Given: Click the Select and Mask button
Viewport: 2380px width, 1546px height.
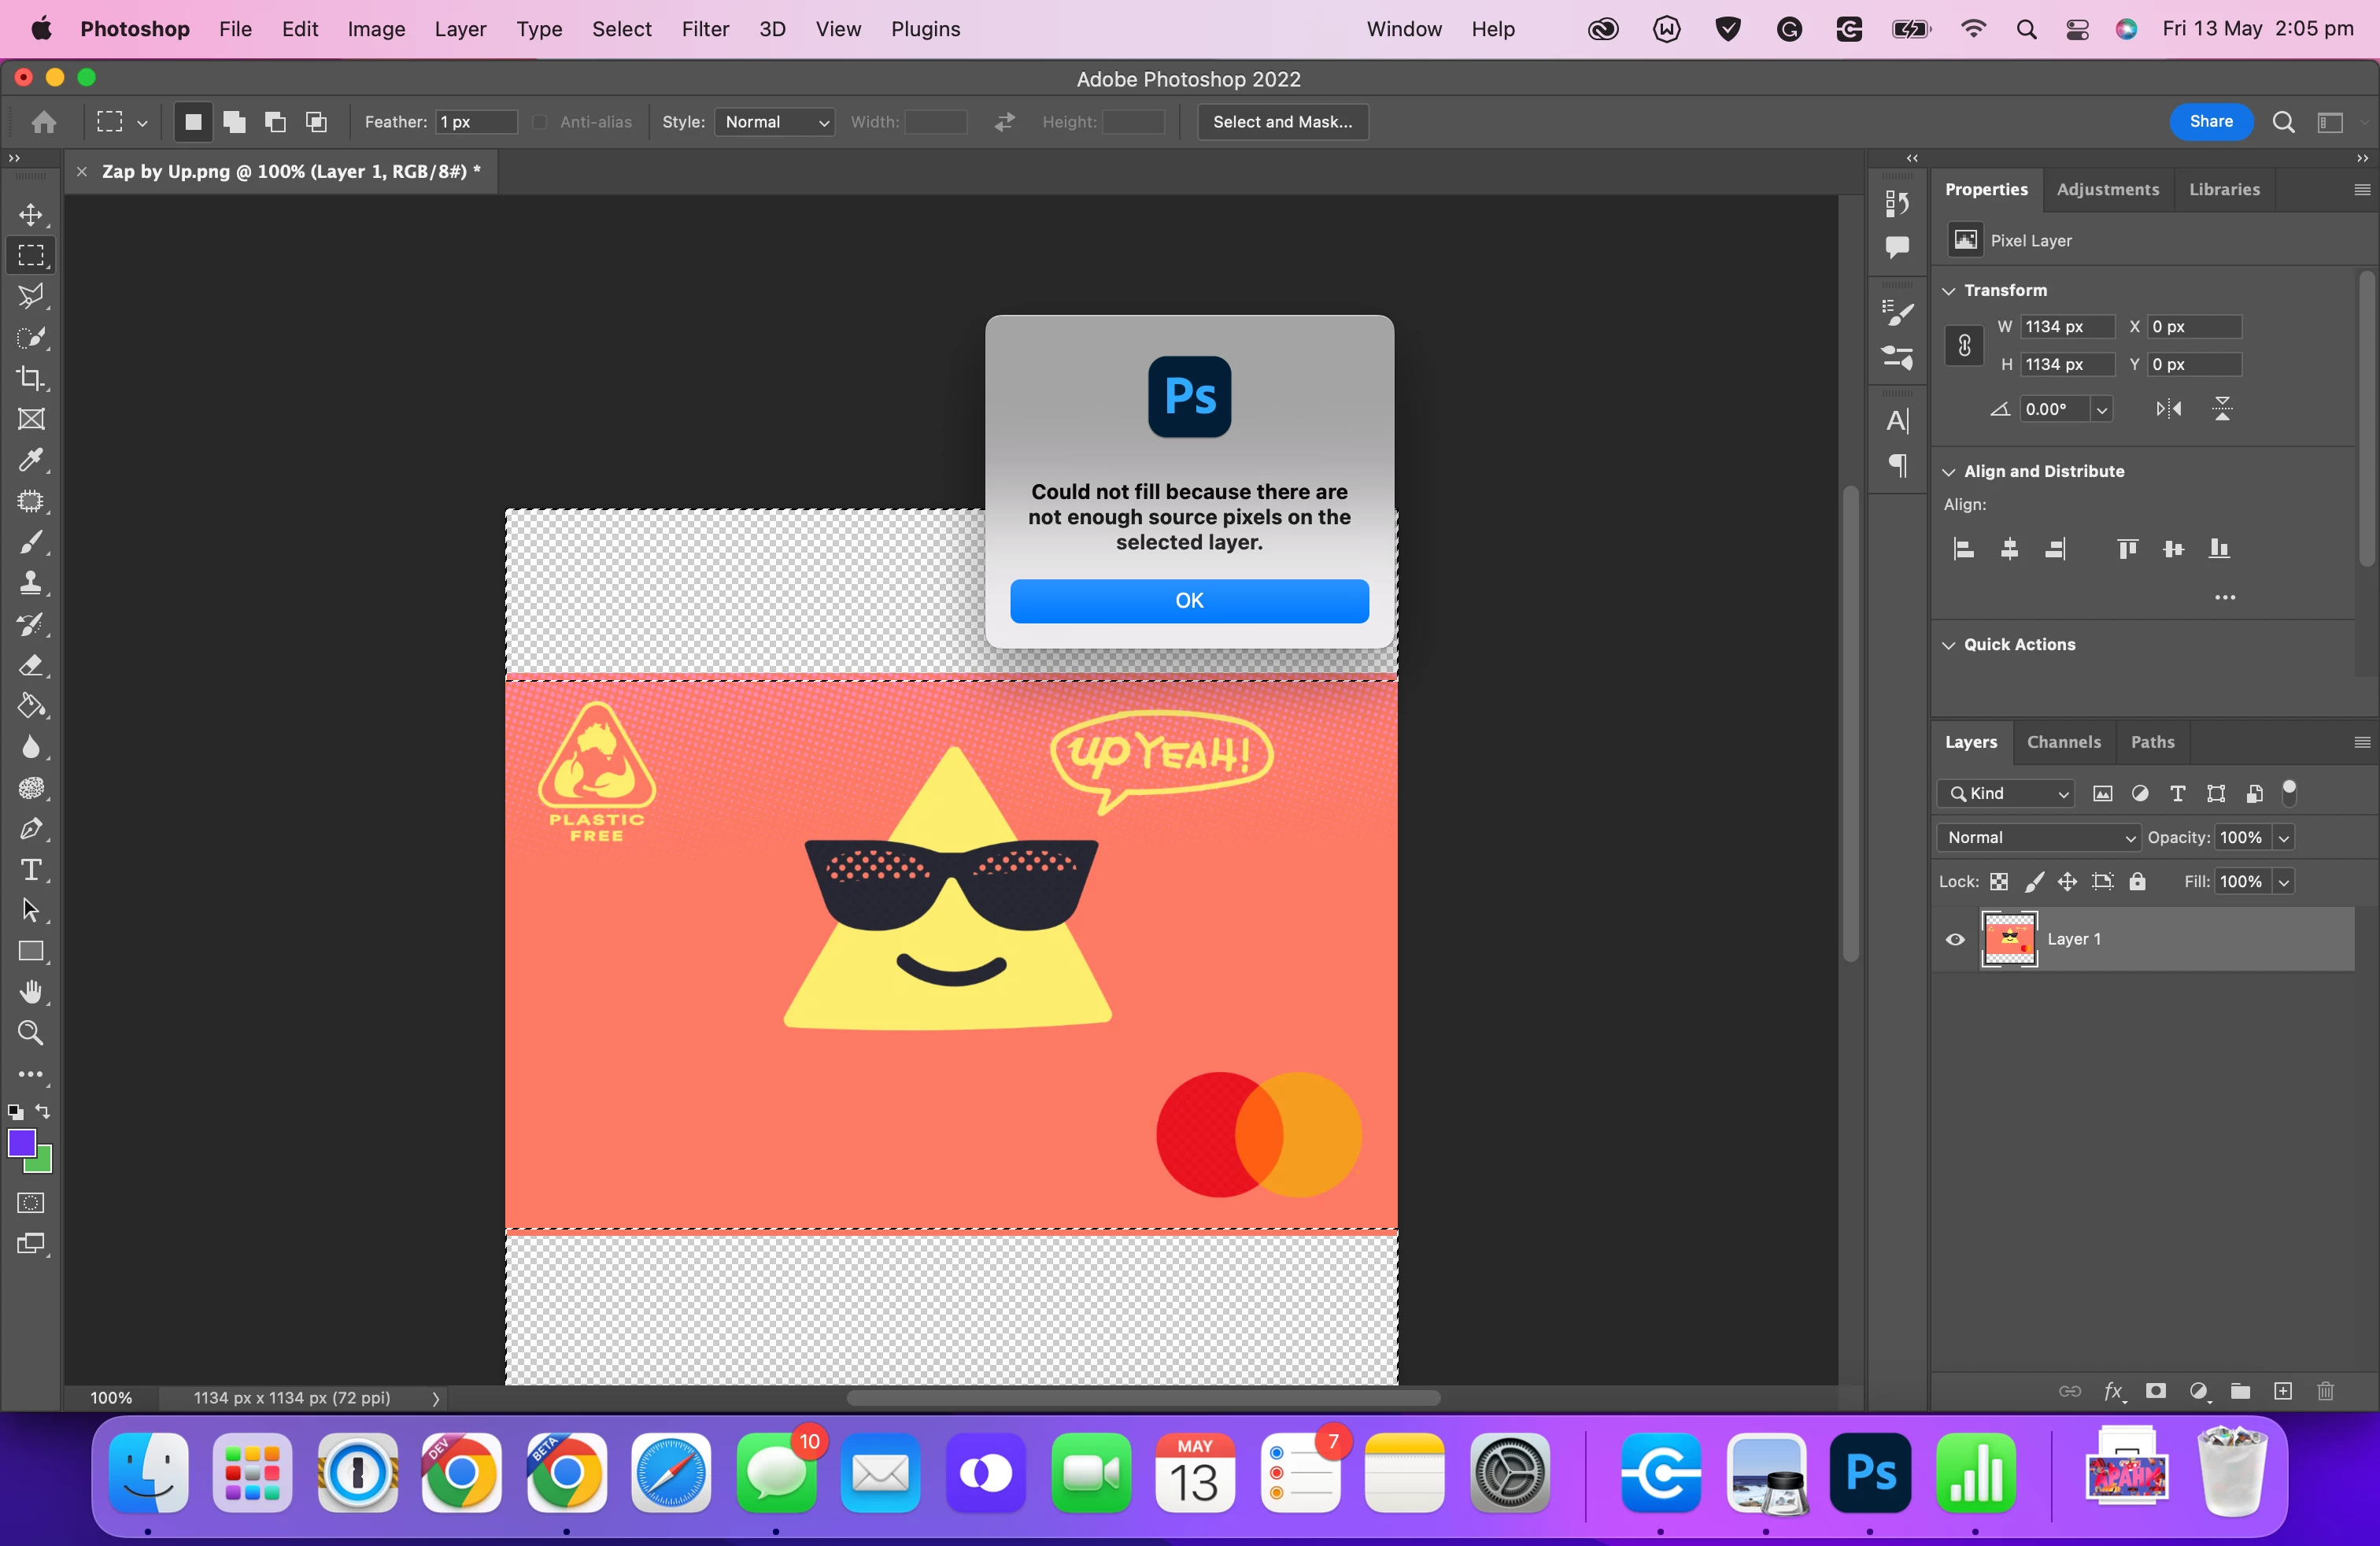Looking at the screenshot, I should coord(1282,122).
